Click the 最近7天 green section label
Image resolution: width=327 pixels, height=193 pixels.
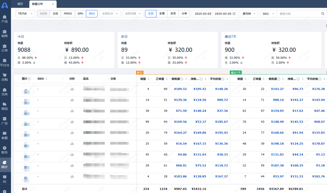[x=236, y=73]
